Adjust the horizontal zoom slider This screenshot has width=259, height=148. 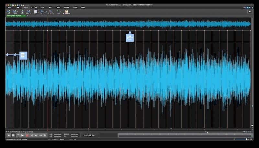208,132
